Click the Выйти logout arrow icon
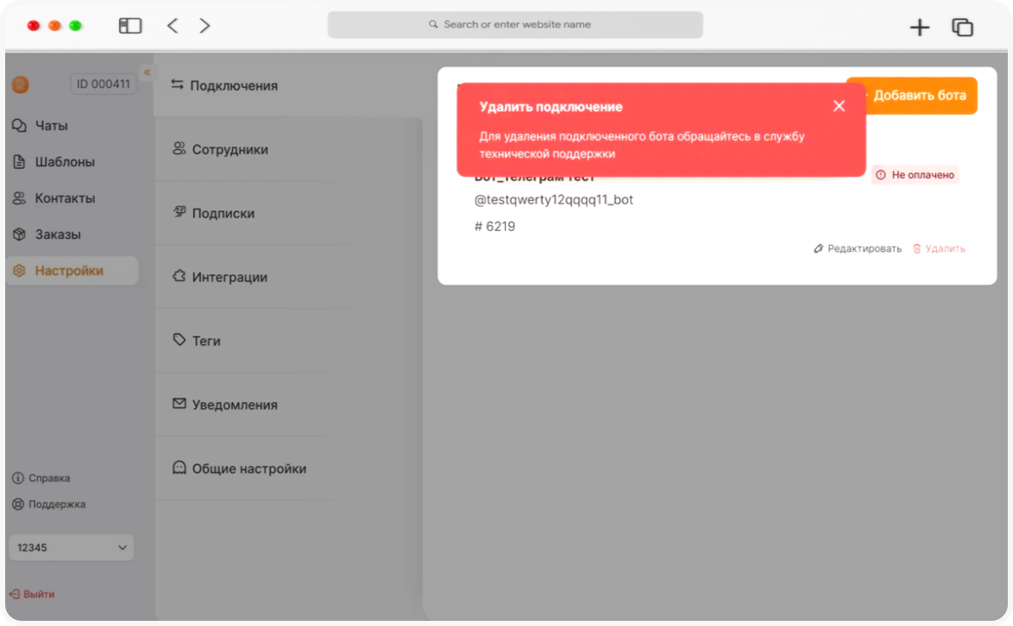This screenshot has width=1013, height=626. 14,594
